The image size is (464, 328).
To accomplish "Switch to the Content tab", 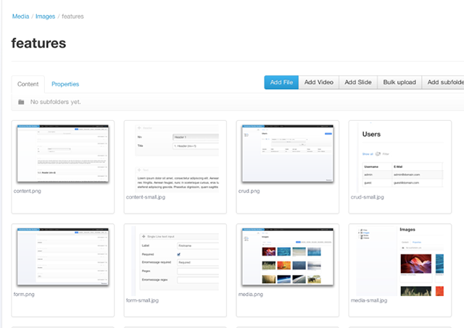I will click(x=28, y=84).
